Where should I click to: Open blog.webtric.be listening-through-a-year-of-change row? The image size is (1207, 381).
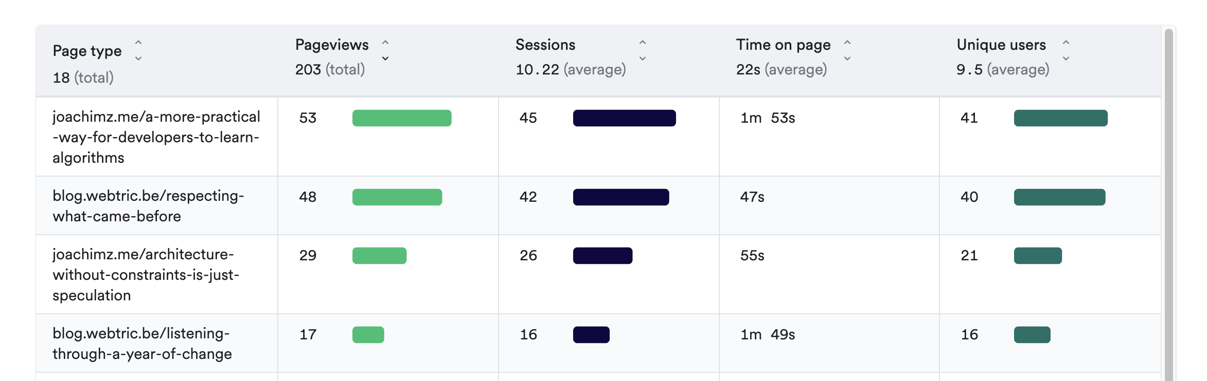(142, 344)
